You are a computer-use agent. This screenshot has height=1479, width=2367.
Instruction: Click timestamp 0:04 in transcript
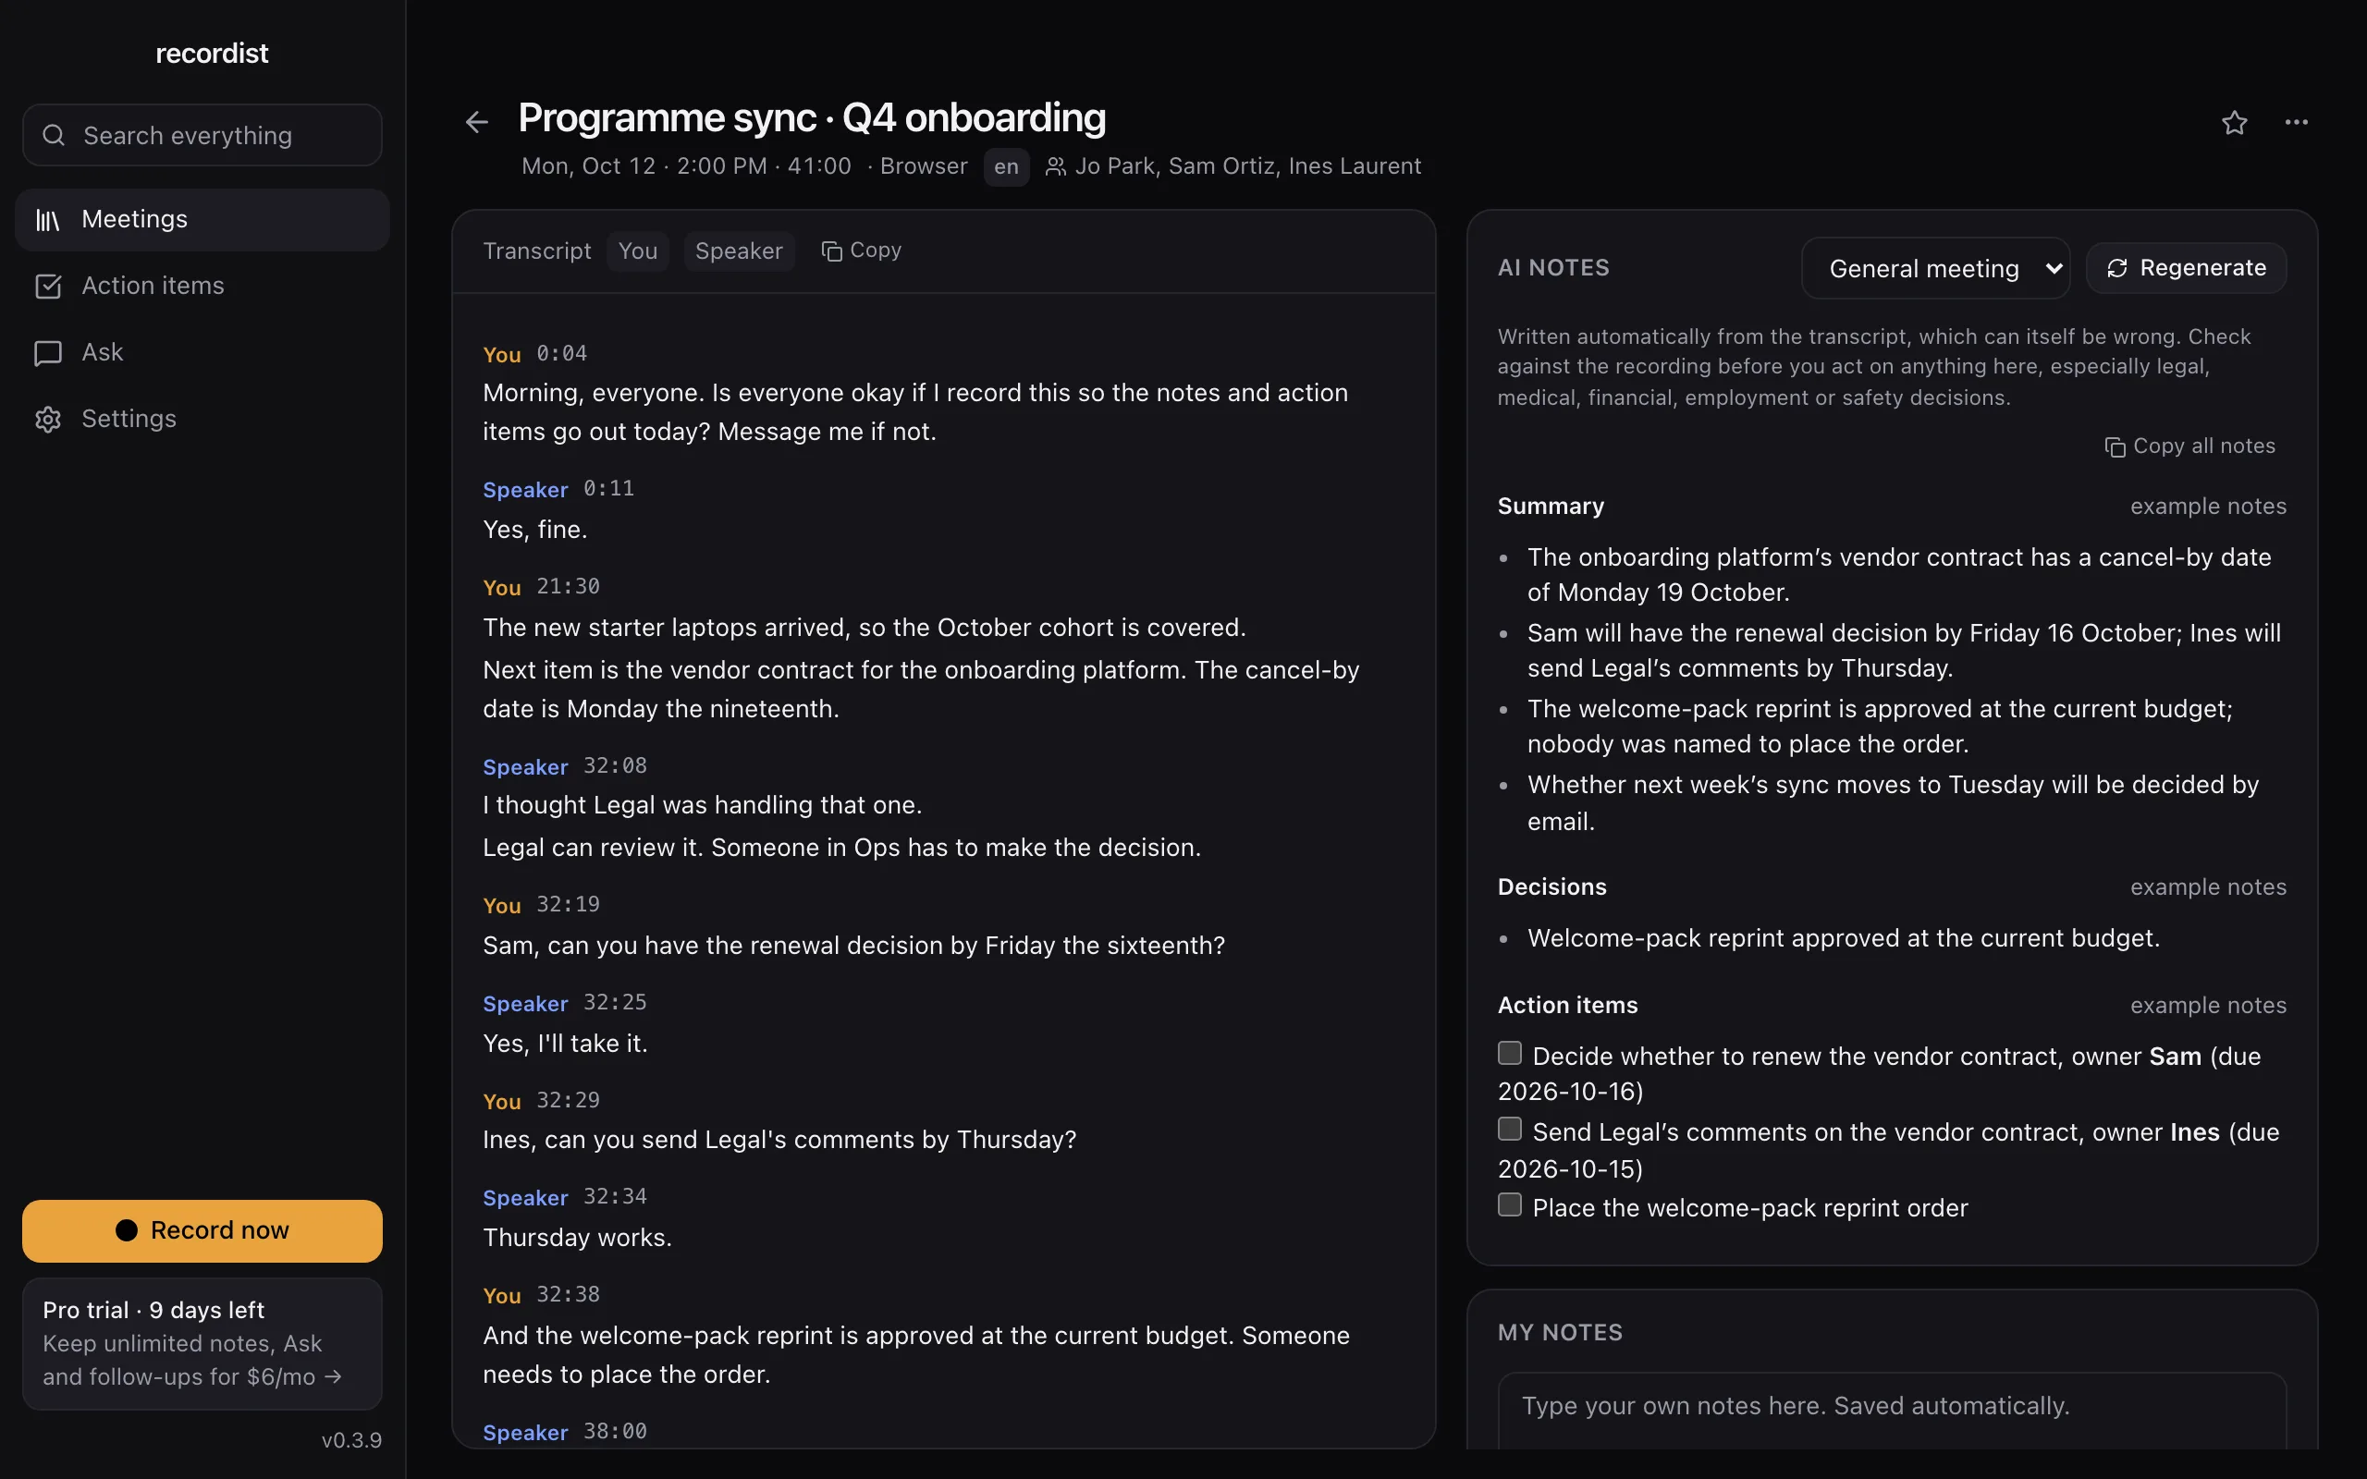(561, 354)
